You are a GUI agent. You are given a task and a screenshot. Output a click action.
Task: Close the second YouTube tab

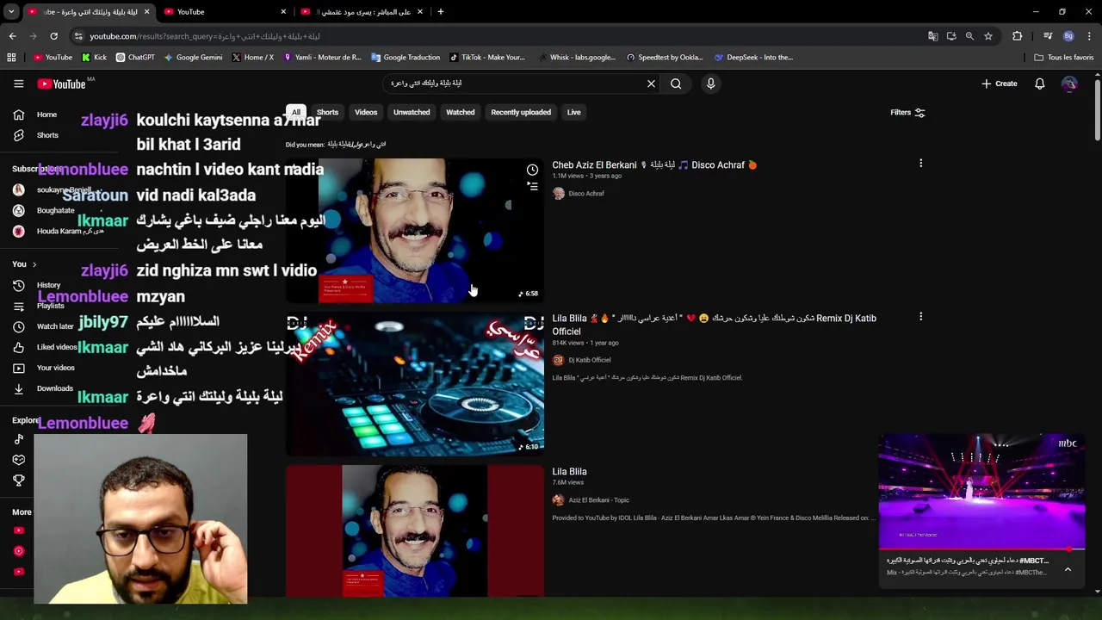point(283,12)
